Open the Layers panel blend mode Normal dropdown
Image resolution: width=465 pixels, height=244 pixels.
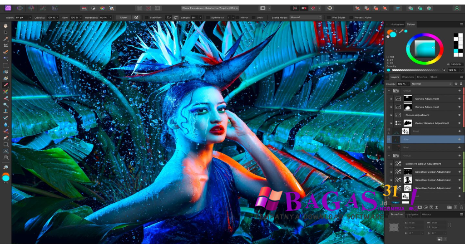pyautogui.click(x=431, y=84)
